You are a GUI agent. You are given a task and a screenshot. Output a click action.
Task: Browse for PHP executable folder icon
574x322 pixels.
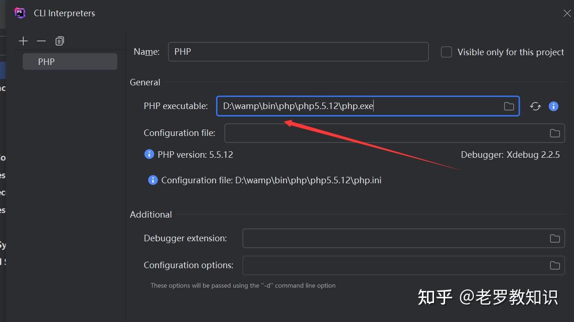pos(509,106)
